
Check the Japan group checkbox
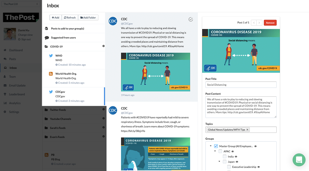pos(225,162)
